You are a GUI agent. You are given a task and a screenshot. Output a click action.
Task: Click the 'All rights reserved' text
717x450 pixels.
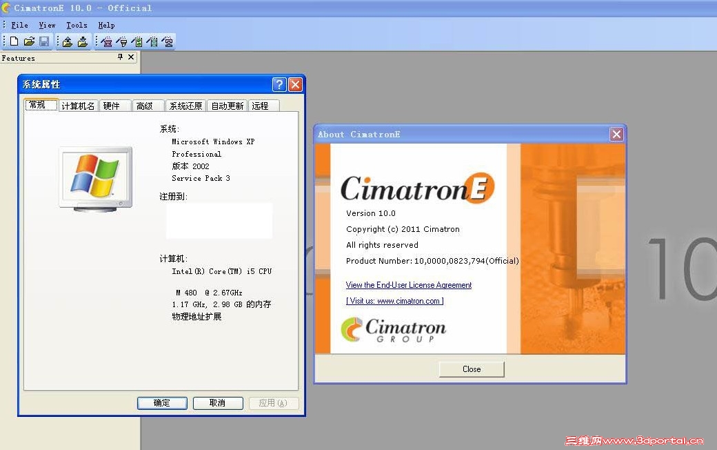(382, 245)
